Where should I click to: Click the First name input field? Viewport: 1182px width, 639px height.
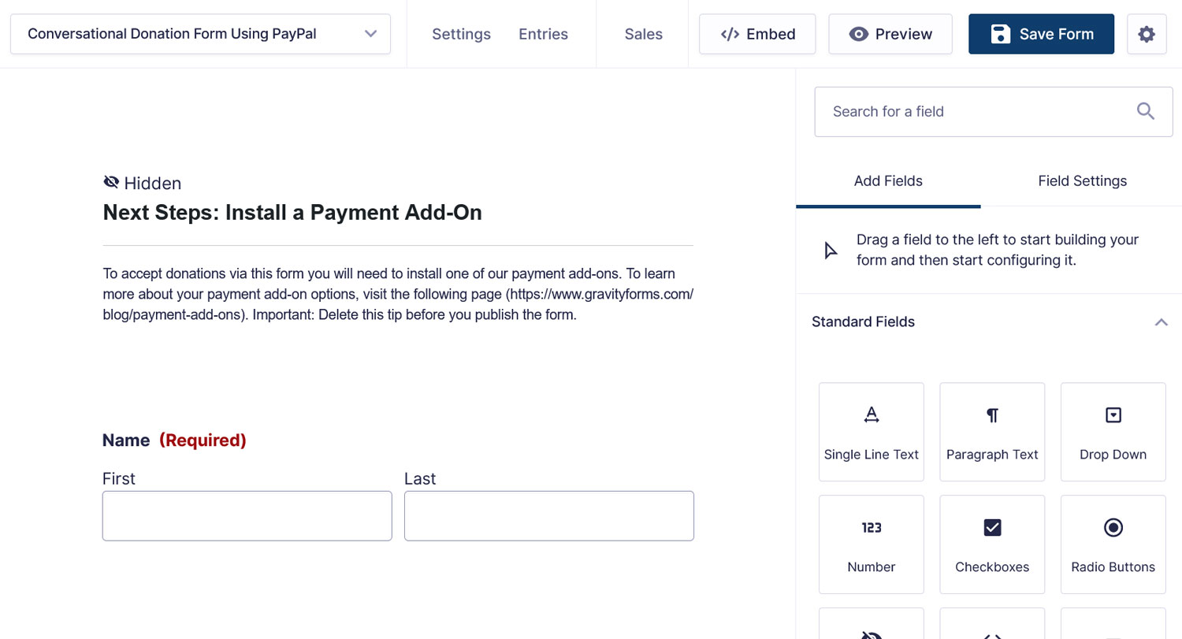[x=247, y=516]
